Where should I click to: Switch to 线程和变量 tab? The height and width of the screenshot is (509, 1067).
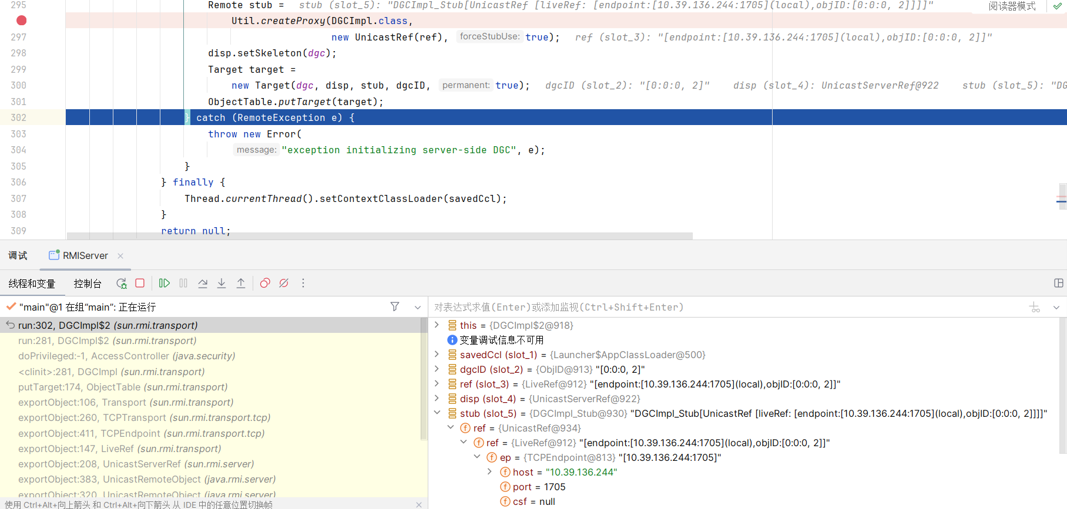pyautogui.click(x=32, y=284)
